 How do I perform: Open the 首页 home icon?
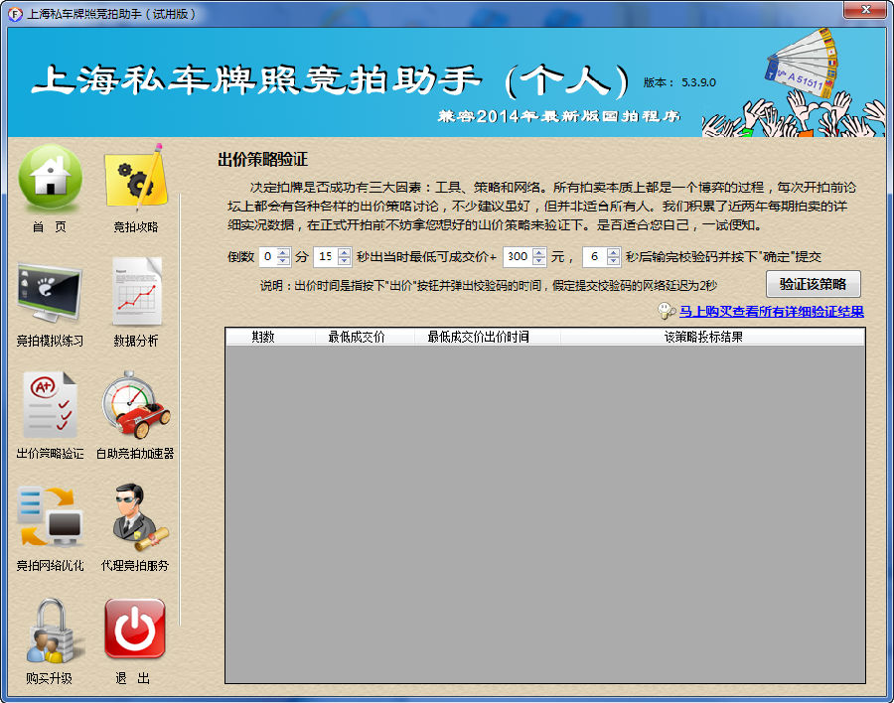[50, 179]
